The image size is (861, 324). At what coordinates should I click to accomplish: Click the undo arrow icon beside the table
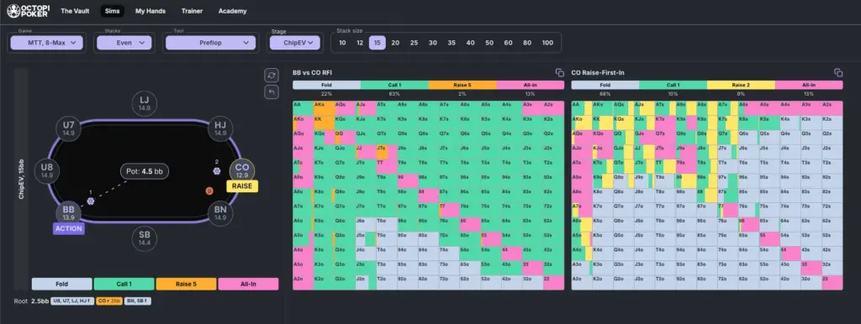click(272, 92)
